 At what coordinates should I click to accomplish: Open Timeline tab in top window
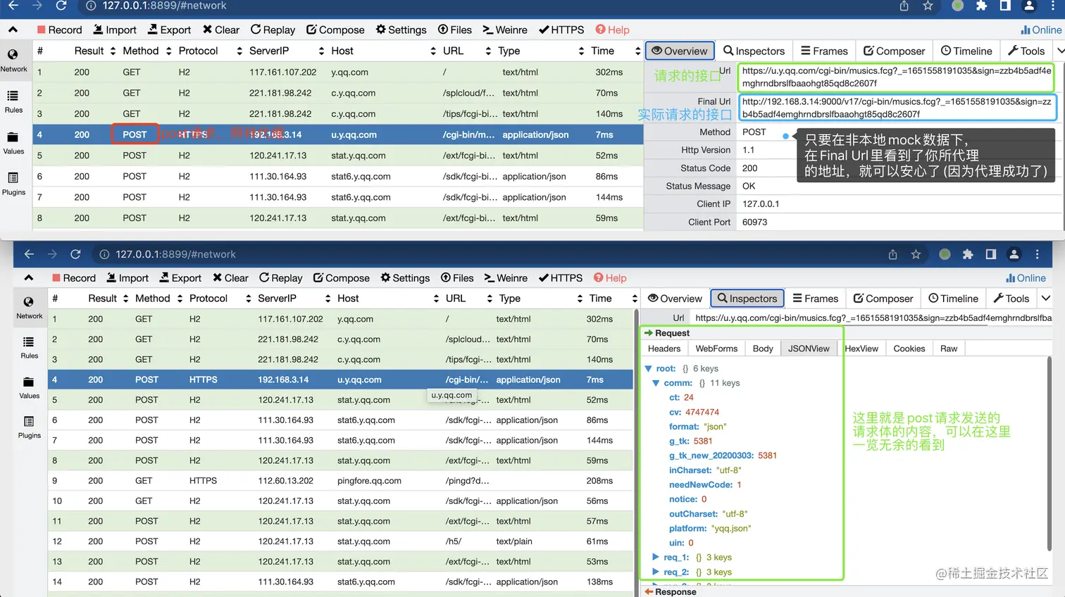(966, 51)
